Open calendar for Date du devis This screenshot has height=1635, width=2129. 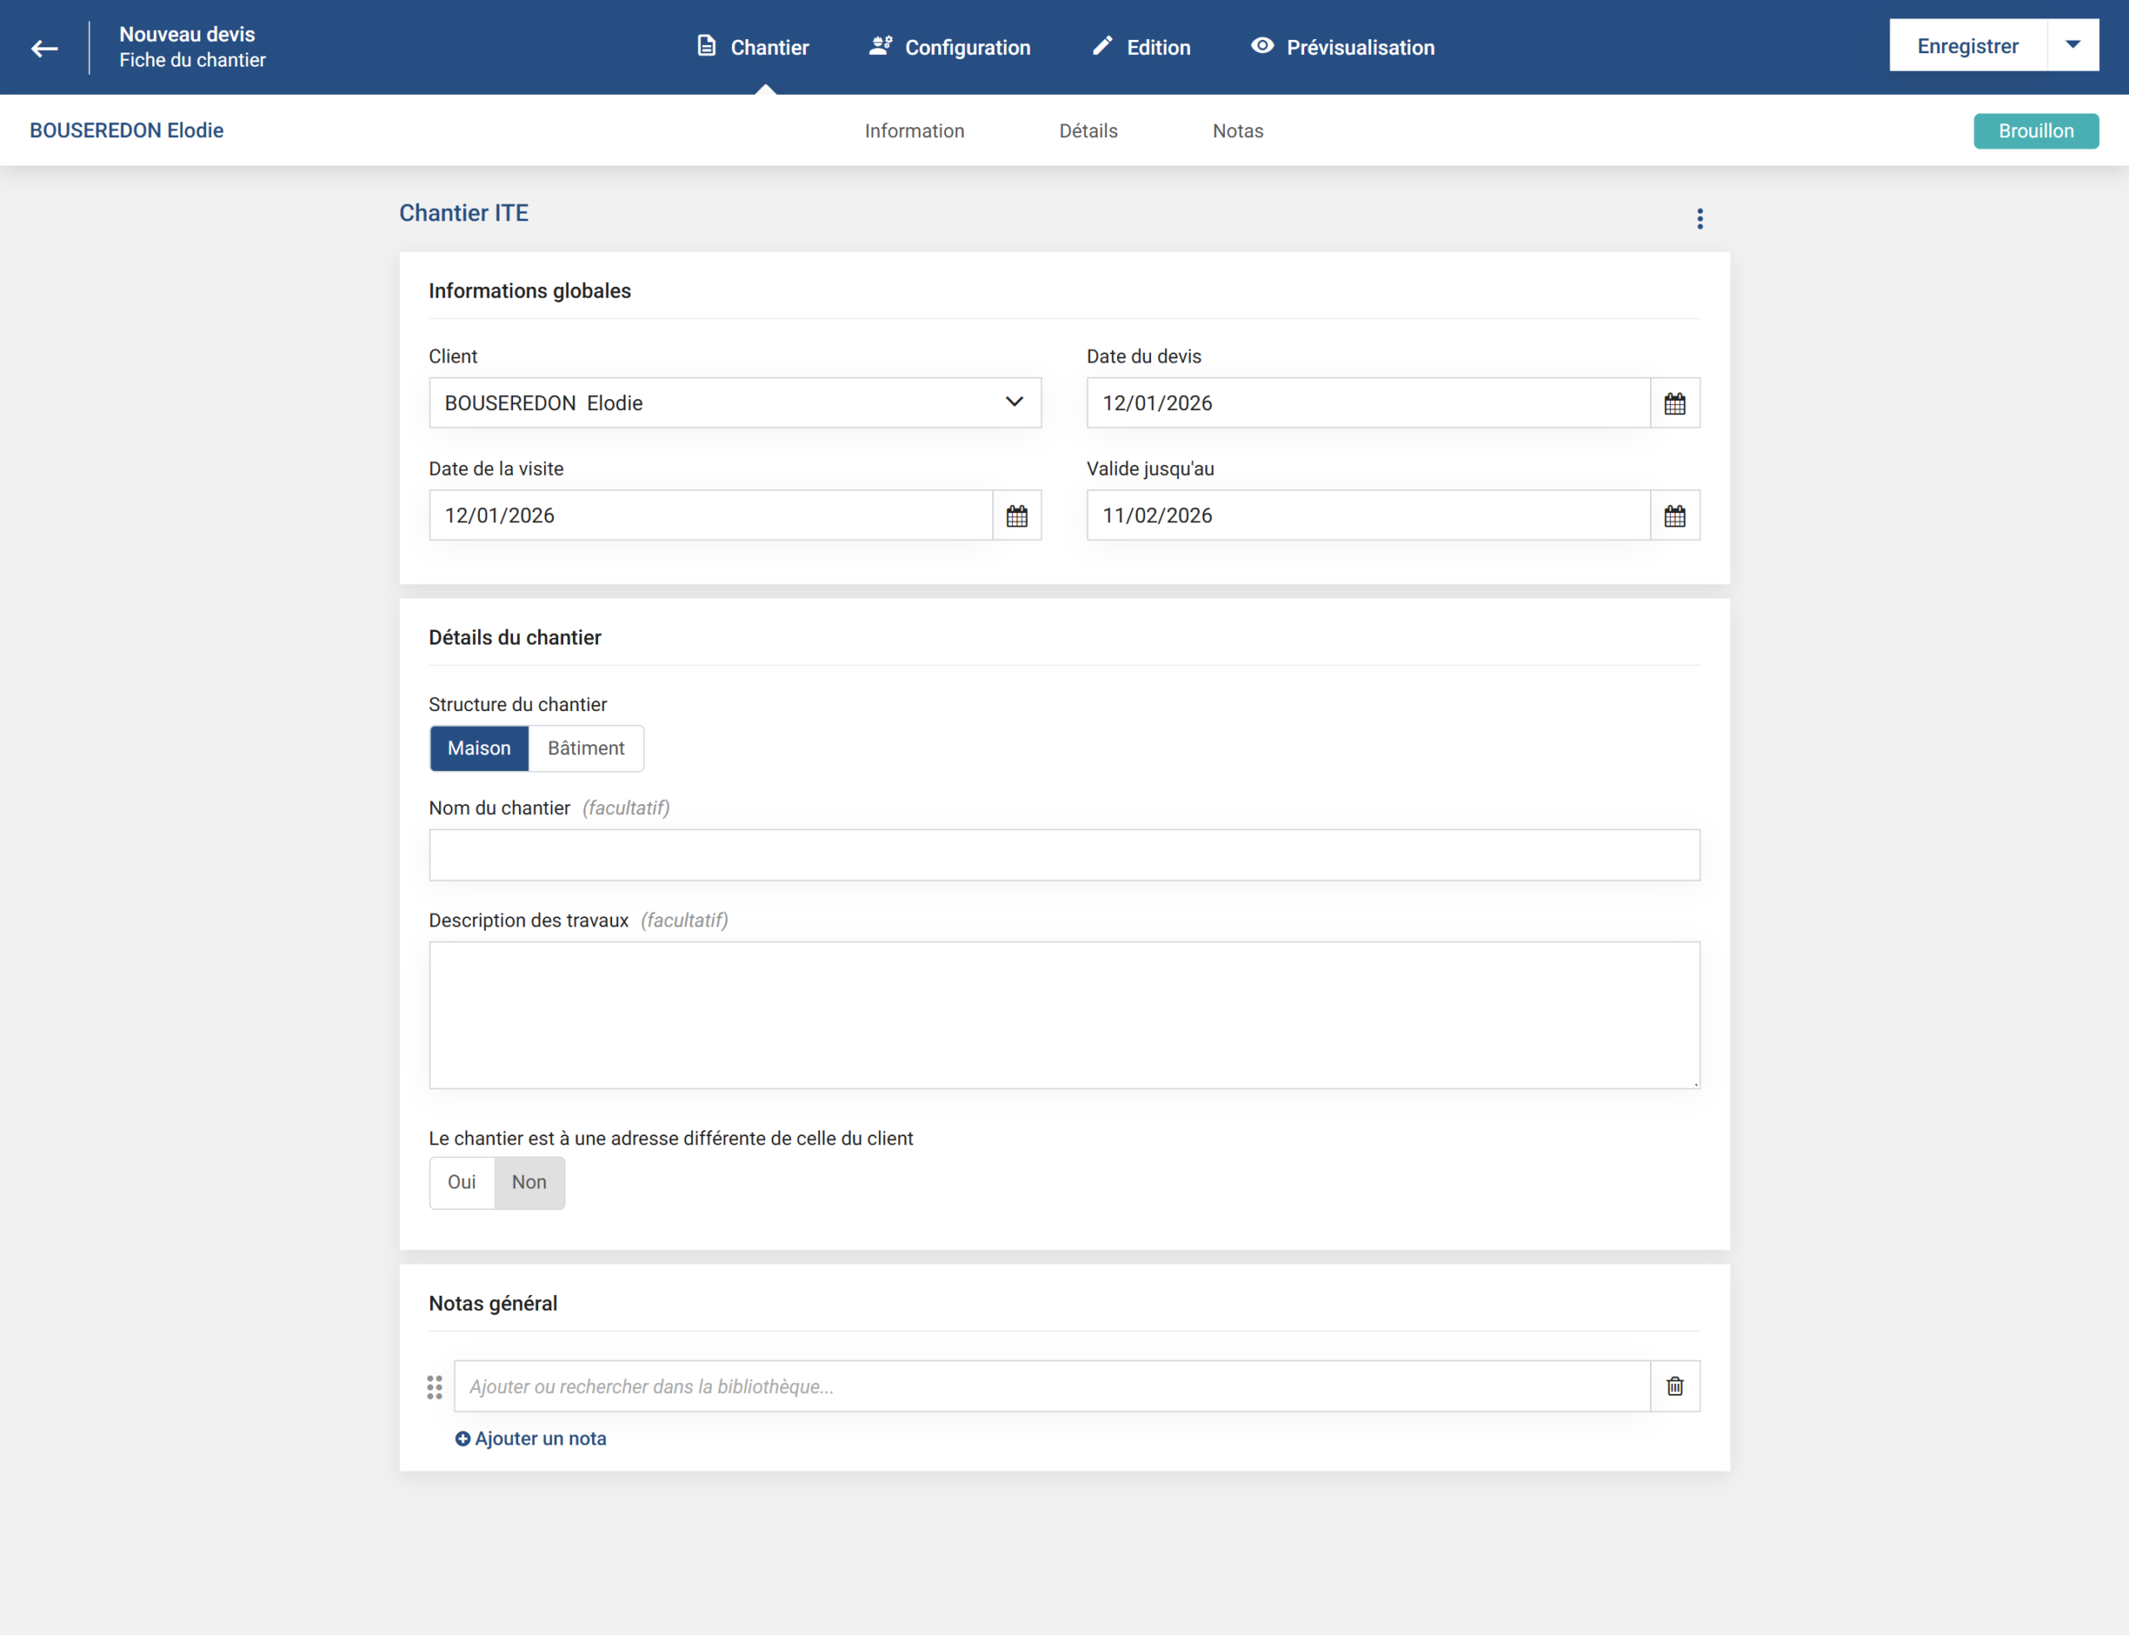1675,403
